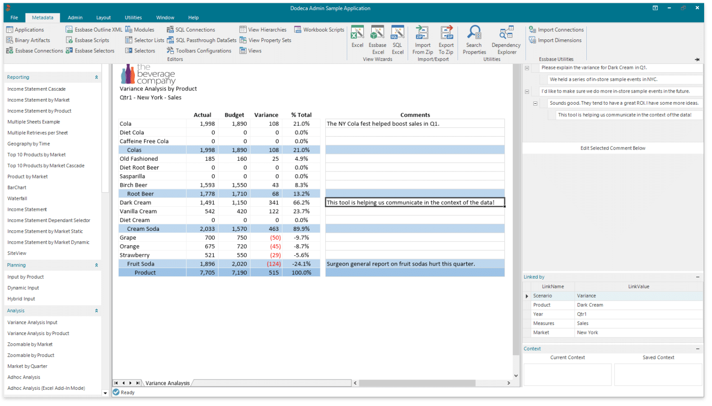Click the Dark Cream comment text cell
Screen dimensions: 712x406
[414, 202]
